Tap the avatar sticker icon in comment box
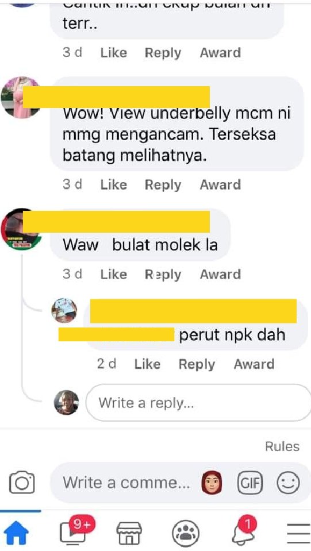 tap(212, 482)
